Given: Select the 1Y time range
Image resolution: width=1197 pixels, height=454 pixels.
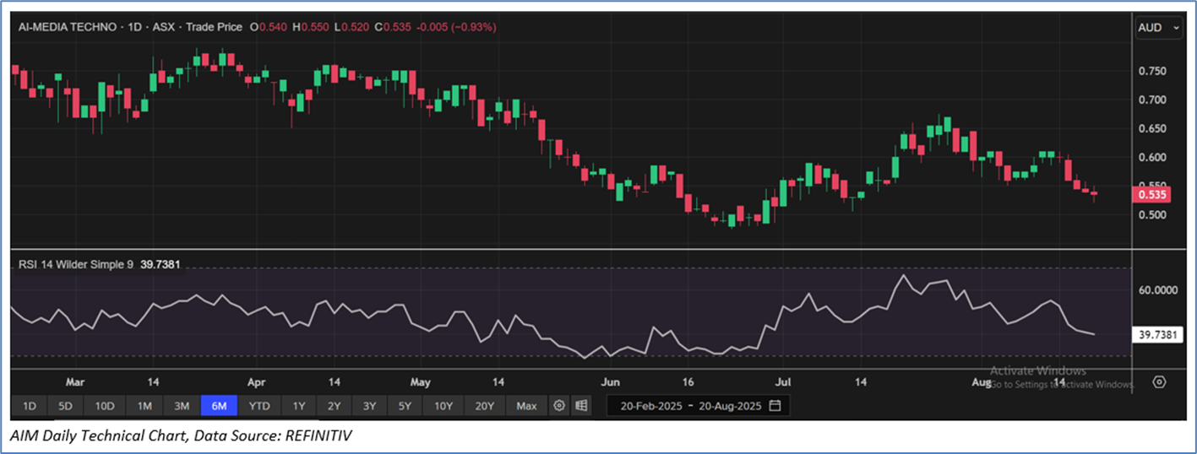Looking at the screenshot, I should pos(299,406).
